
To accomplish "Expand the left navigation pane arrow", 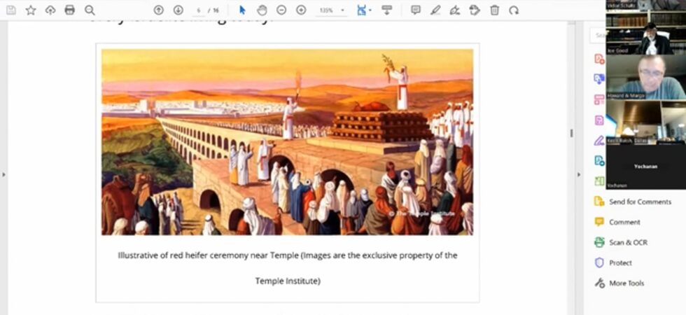I will click(x=4, y=174).
